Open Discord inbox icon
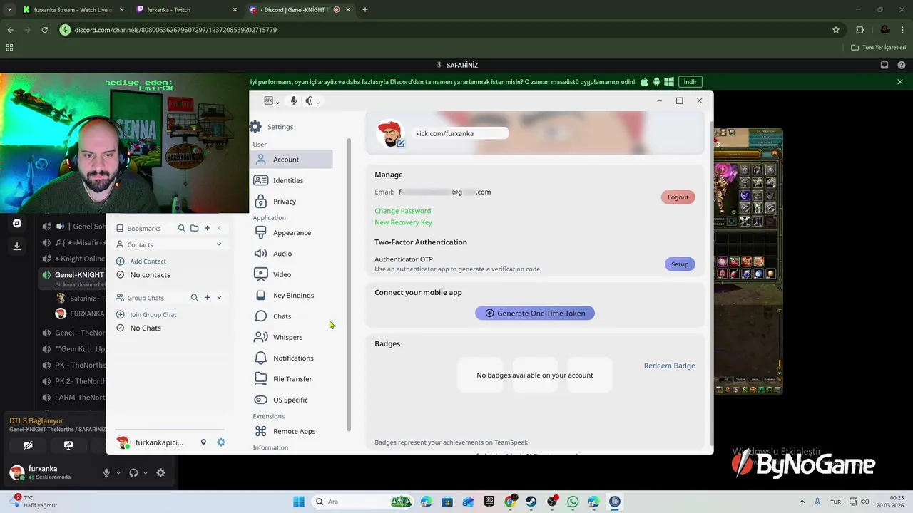Image resolution: width=913 pixels, height=513 pixels. (x=884, y=65)
